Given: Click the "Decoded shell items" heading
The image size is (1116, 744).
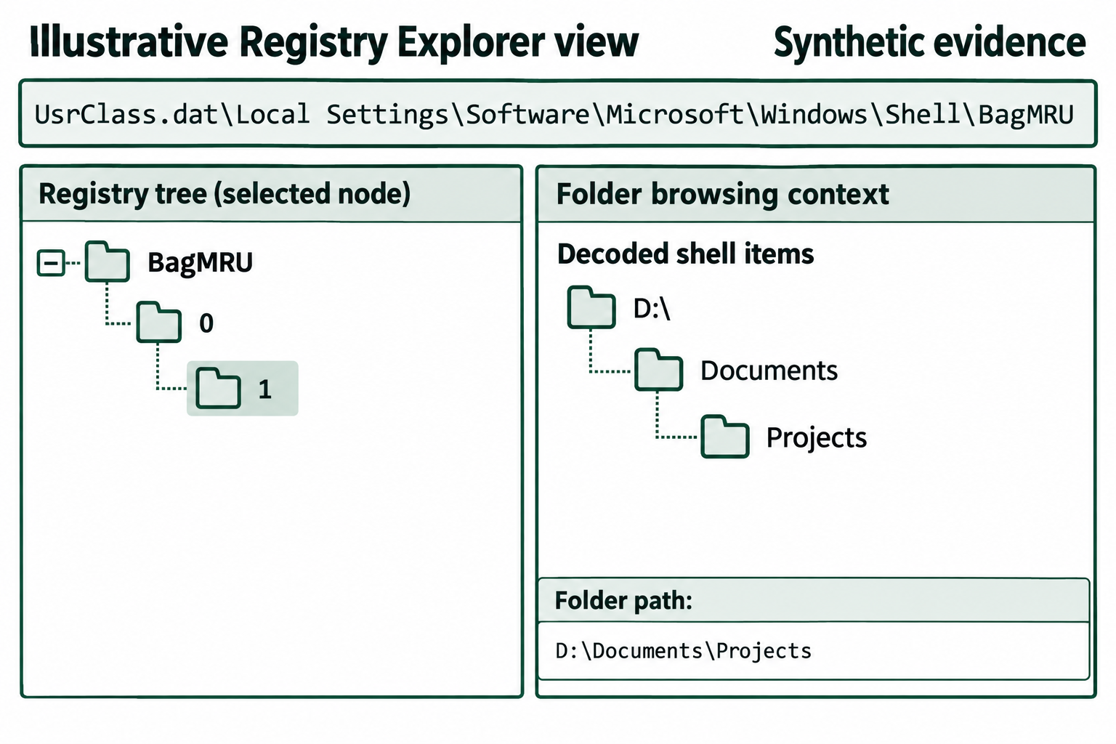Looking at the screenshot, I should pyautogui.click(x=685, y=254).
